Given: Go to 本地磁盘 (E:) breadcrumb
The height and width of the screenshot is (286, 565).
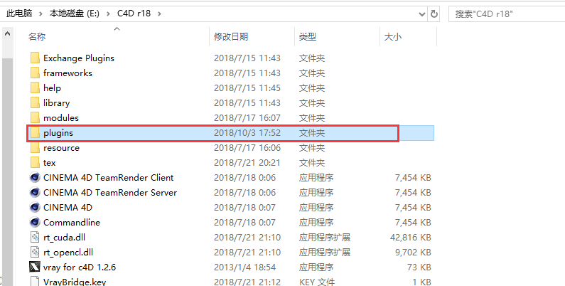Looking at the screenshot, I should click(x=74, y=14).
